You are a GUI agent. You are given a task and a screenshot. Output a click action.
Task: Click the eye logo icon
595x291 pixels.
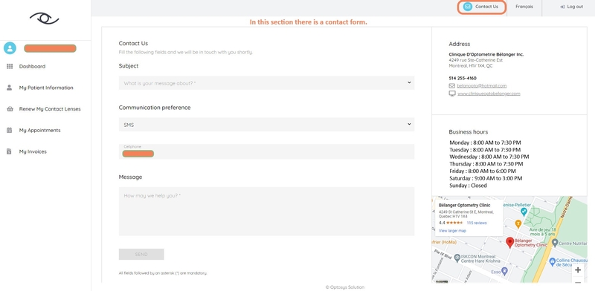pos(45,18)
